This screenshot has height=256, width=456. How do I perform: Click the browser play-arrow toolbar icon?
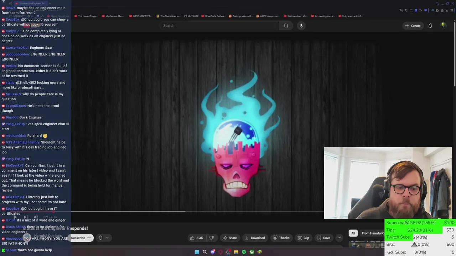[420, 10]
